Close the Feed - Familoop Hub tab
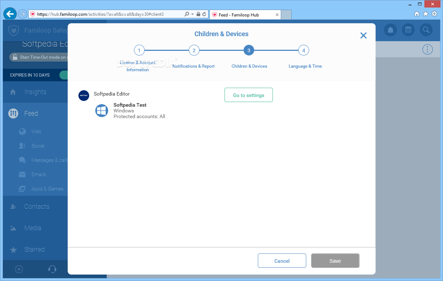Viewport: 443px width, 281px height. point(277,15)
